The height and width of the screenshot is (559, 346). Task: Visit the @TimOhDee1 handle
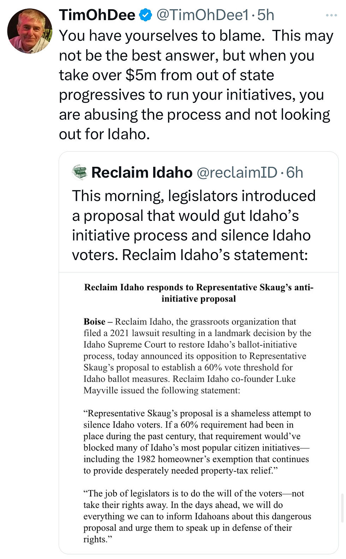click(x=203, y=15)
